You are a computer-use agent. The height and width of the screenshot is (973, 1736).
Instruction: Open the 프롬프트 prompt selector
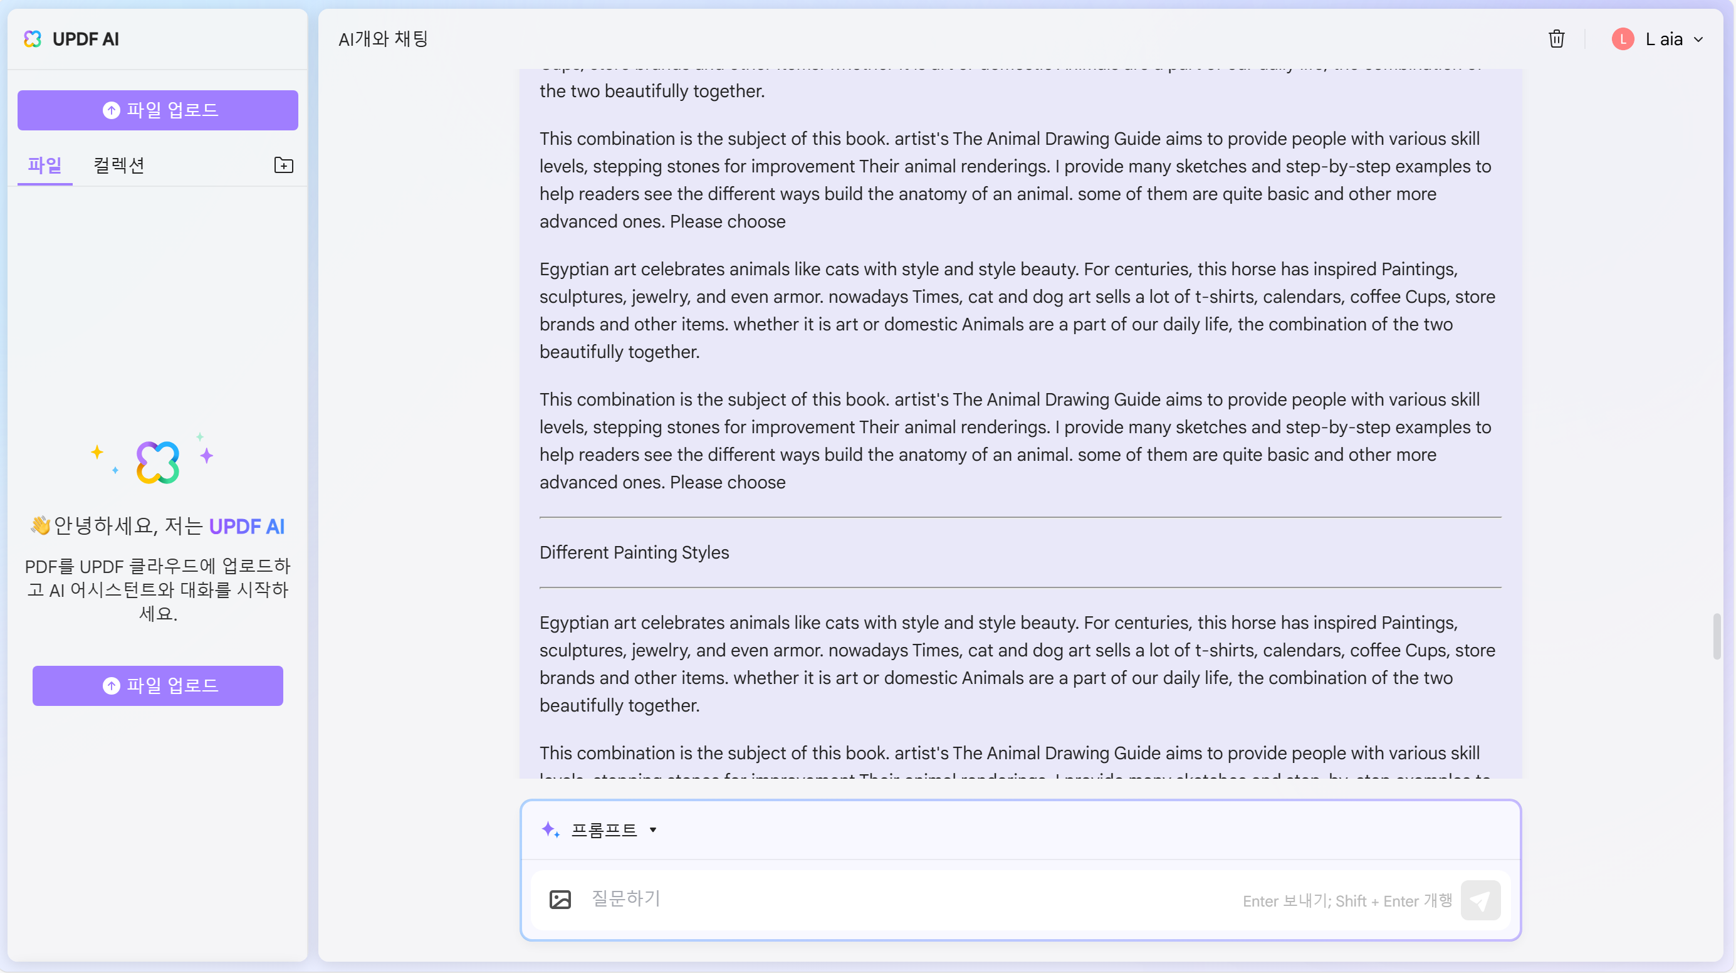(x=603, y=830)
